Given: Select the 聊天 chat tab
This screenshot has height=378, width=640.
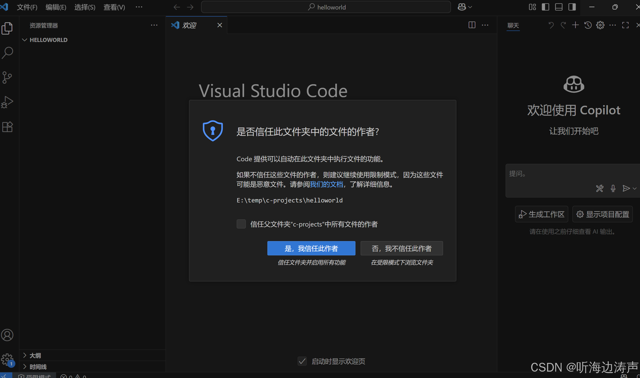Looking at the screenshot, I should (513, 25).
